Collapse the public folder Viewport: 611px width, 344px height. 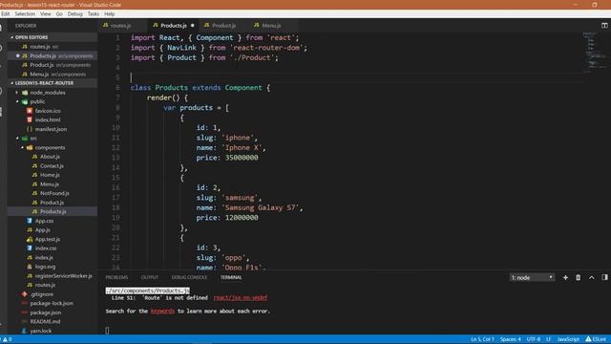[37, 101]
